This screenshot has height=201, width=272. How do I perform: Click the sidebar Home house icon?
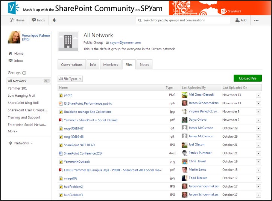click(x=11, y=54)
